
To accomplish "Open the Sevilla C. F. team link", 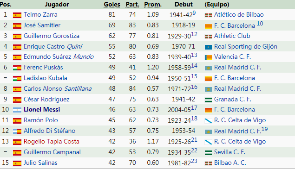I will (x=229, y=152).
